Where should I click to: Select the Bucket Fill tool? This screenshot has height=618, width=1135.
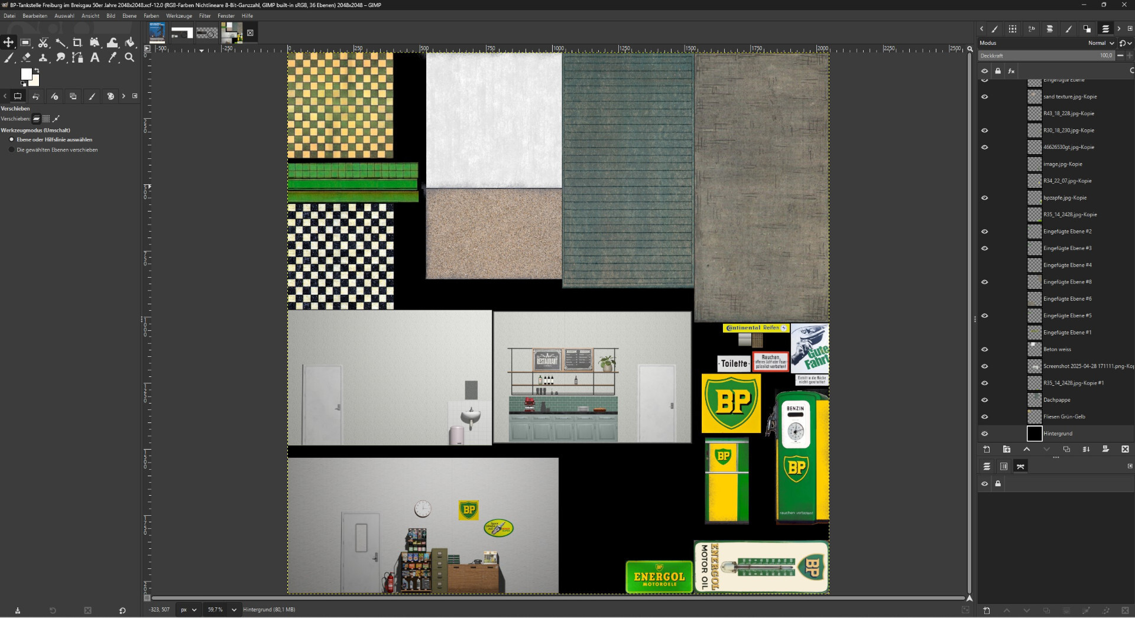tap(129, 43)
